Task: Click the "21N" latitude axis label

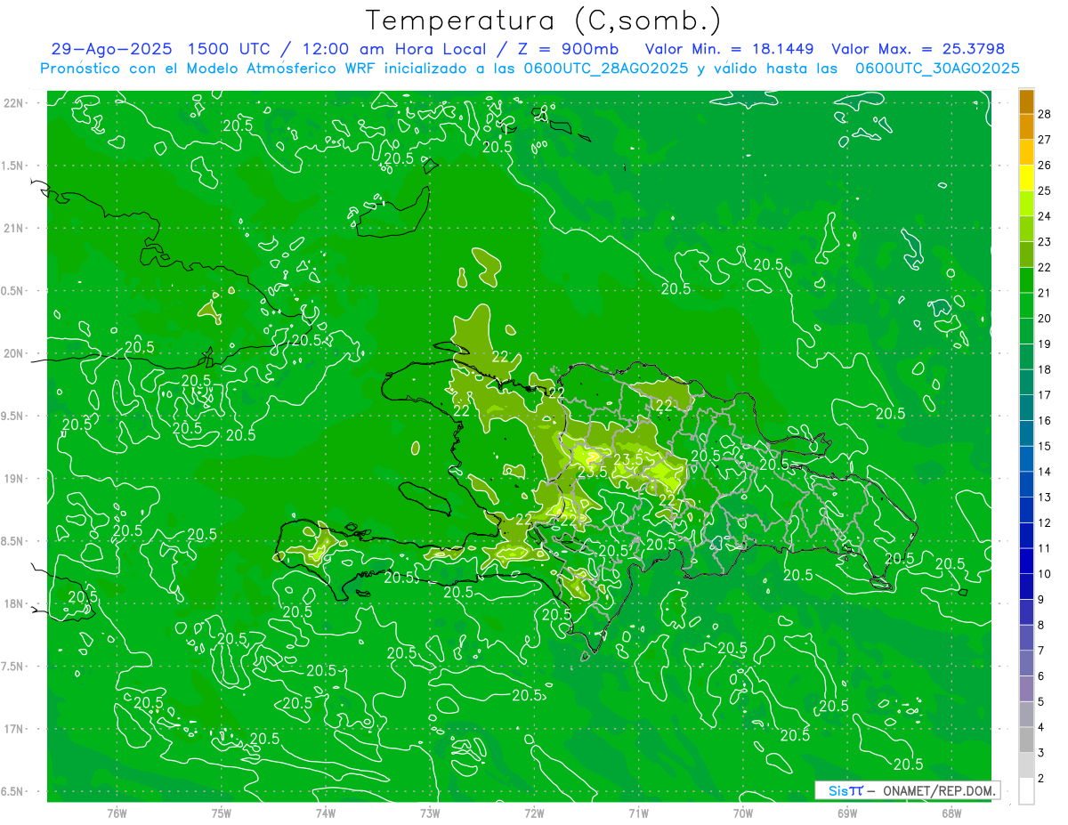Action: click(14, 228)
